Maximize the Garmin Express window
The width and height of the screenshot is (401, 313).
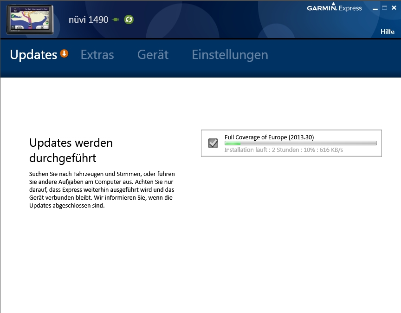pyautogui.click(x=384, y=8)
